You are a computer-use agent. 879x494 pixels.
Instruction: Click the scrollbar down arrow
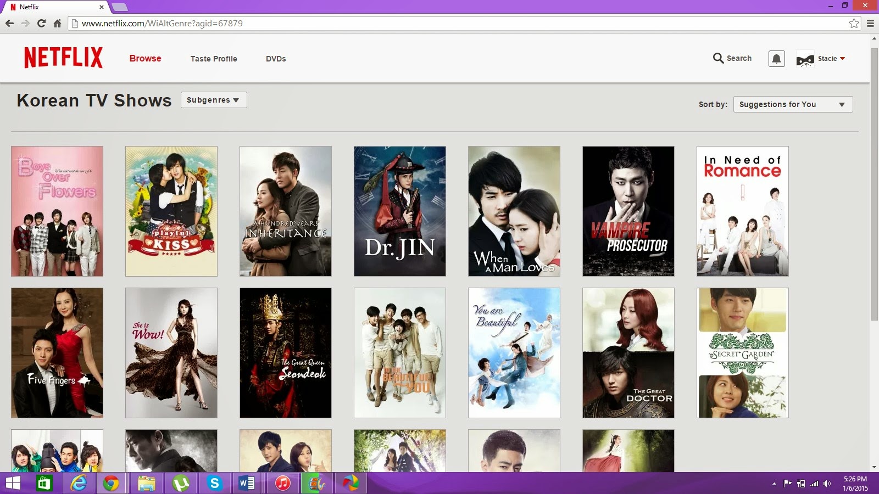click(x=874, y=467)
